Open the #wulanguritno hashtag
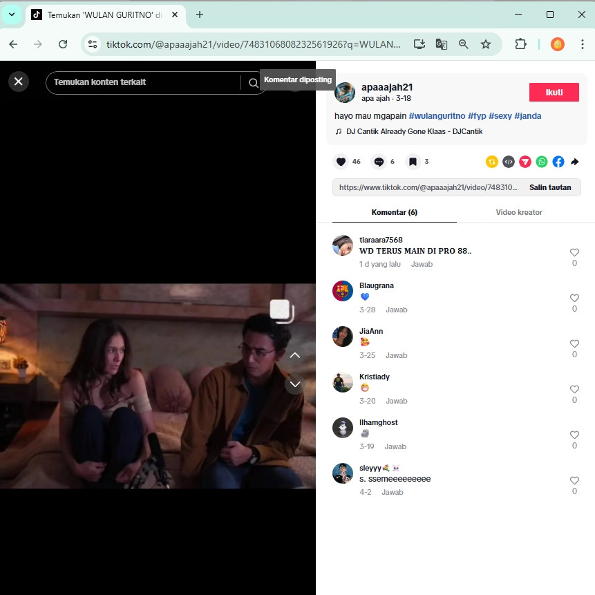This screenshot has width=595, height=595. point(437,116)
